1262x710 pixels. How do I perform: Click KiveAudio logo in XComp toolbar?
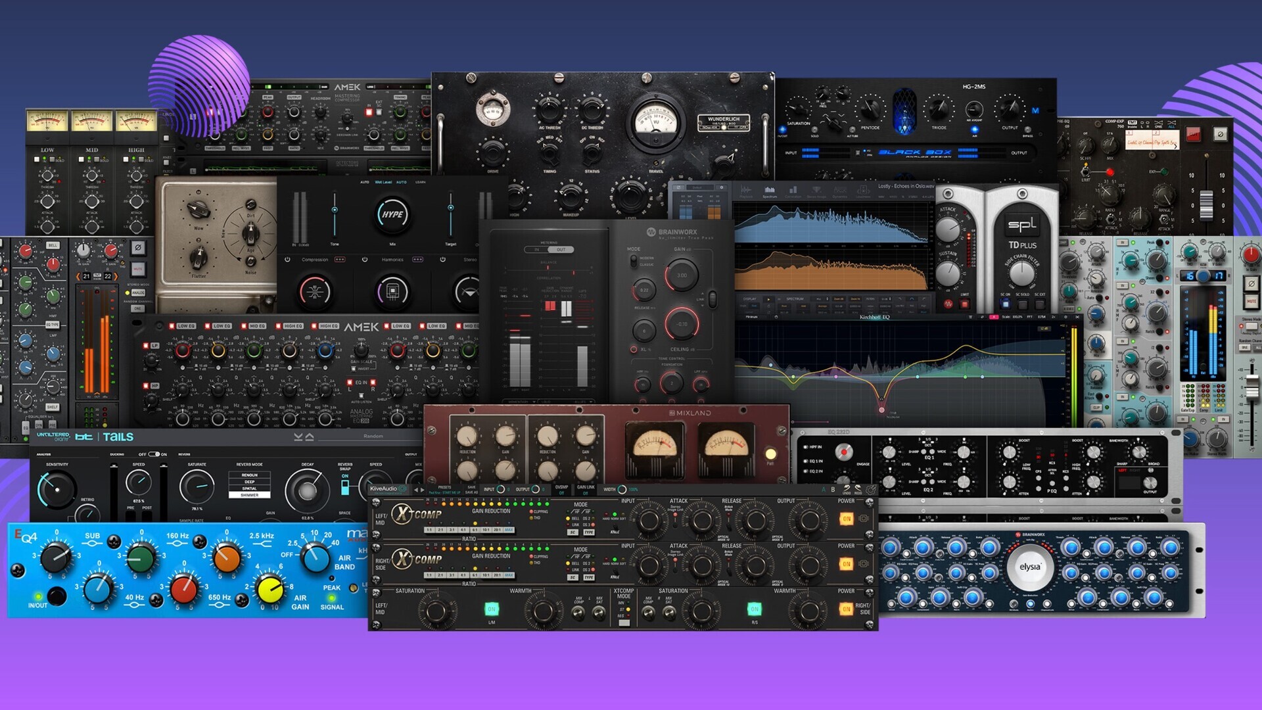coord(387,489)
